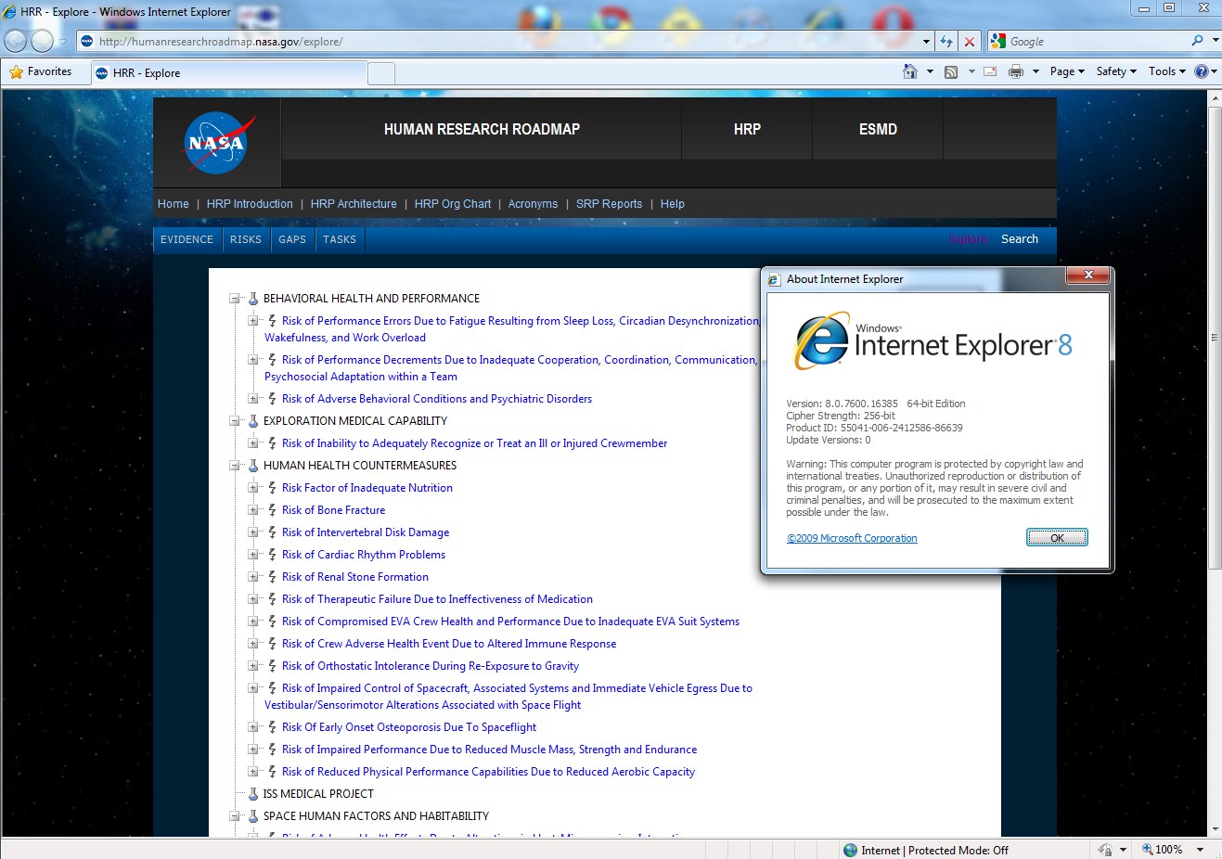Click the flask icon beside Space Human Factors and Habitability
Image resolution: width=1222 pixels, height=859 pixels.
(253, 816)
